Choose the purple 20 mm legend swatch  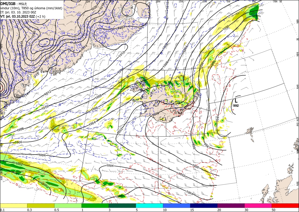point(231,206)
